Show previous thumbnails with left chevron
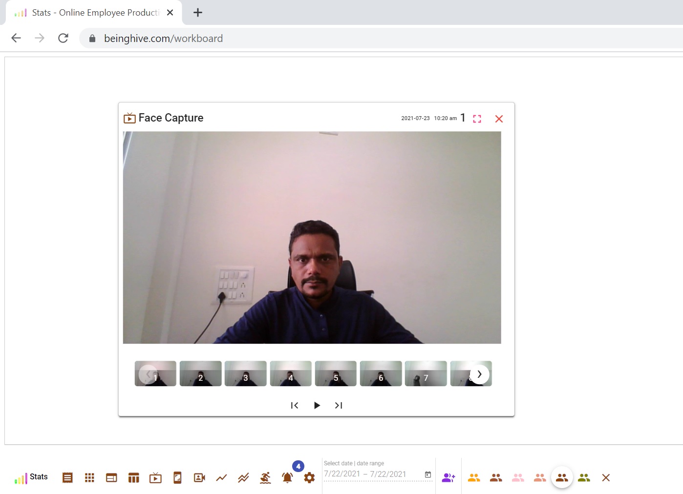Viewport: 683px width, 494px height. (149, 374)
